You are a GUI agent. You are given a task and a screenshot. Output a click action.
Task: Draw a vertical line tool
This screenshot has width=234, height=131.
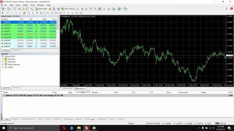click(12, 13)
